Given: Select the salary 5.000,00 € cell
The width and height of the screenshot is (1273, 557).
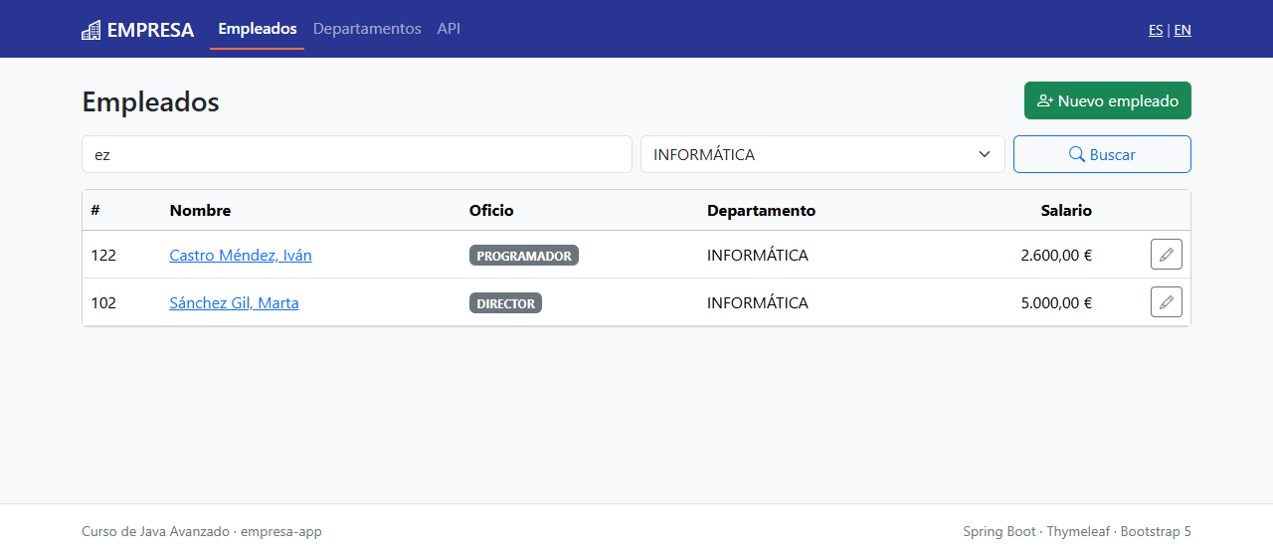Looking at the screenshot, I should point(1056,302).
